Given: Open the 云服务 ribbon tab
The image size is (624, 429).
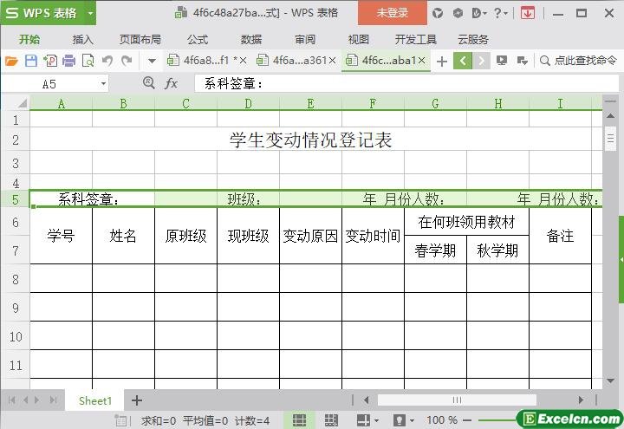Looking at the screenshot, I should [x=473, y=39].
